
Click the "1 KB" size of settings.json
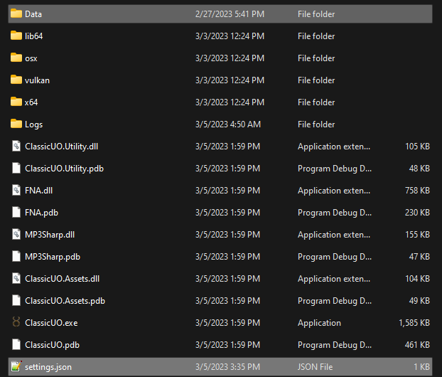[421, 367]
